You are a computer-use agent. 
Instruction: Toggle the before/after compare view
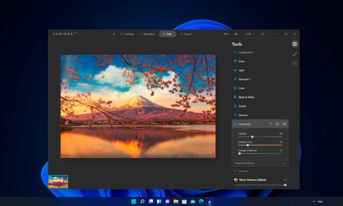[x=226, y=34]
